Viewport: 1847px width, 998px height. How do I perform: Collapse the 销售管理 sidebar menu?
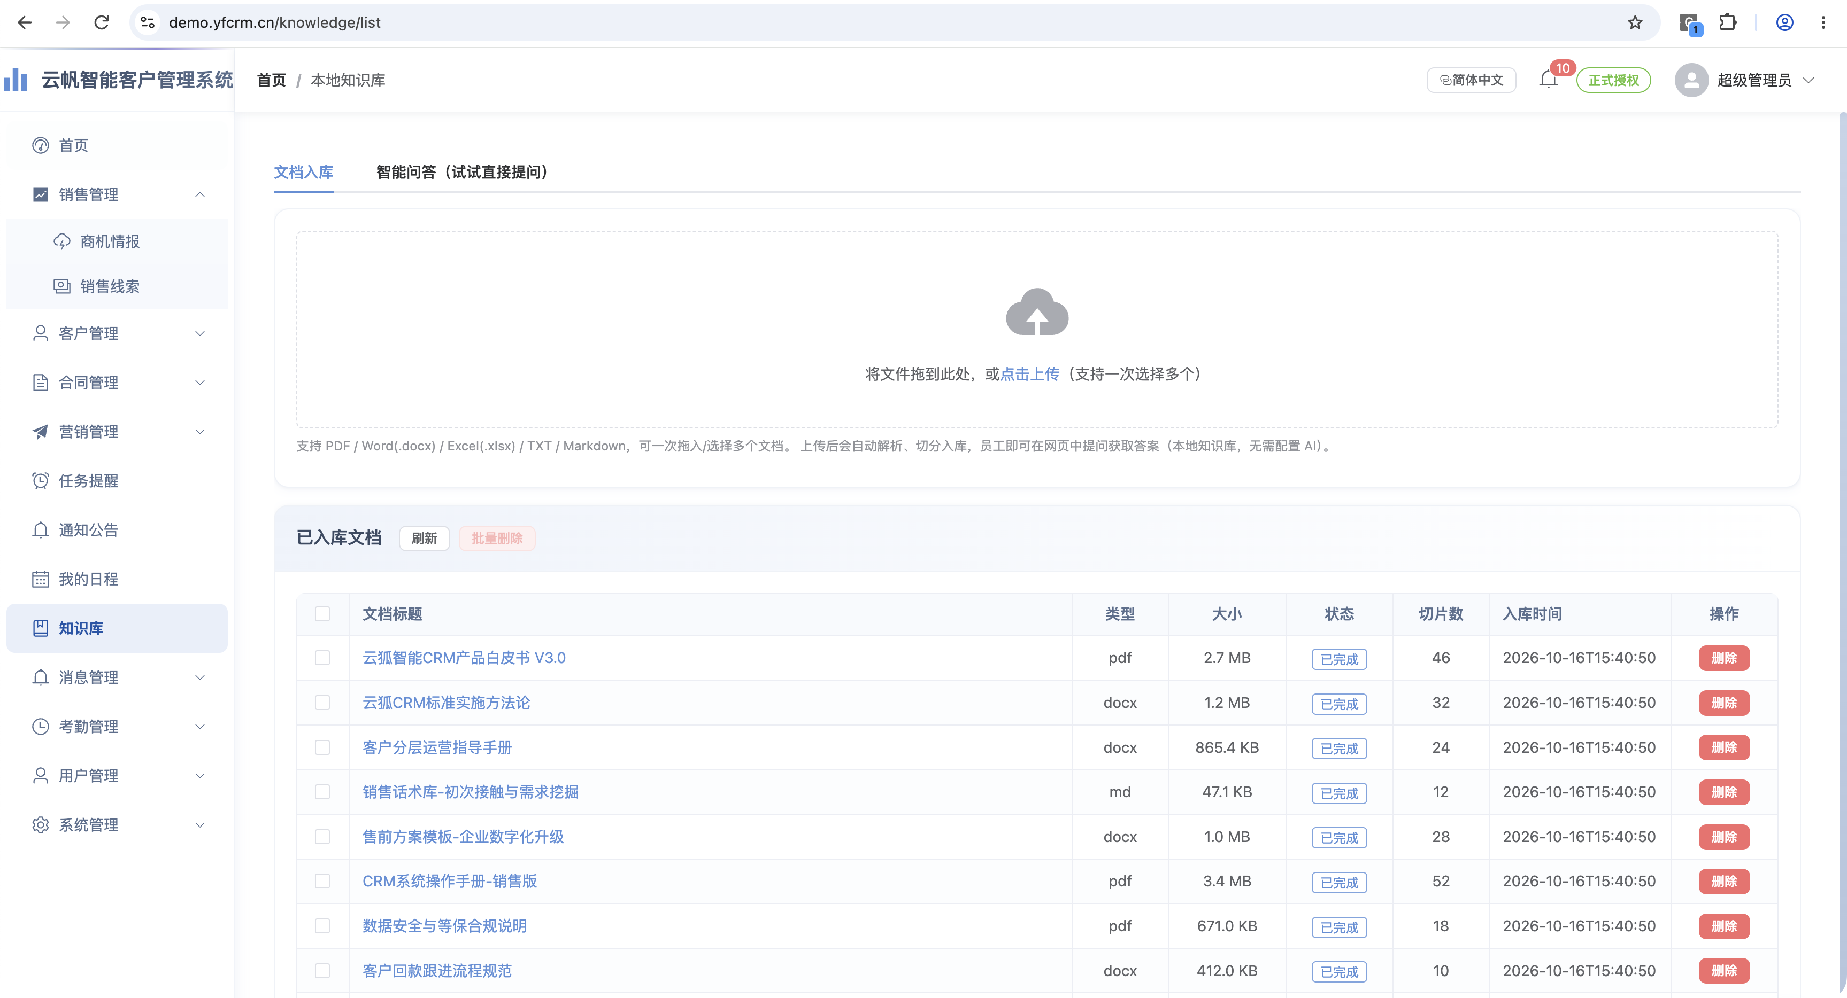pos(117,194)
